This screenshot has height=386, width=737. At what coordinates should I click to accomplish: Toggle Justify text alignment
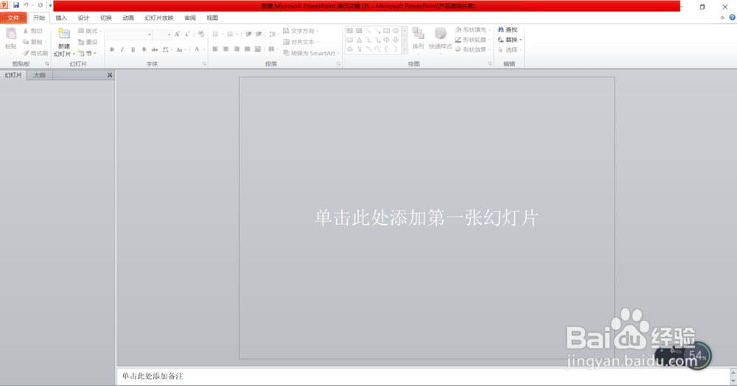(x=247, y=49)
